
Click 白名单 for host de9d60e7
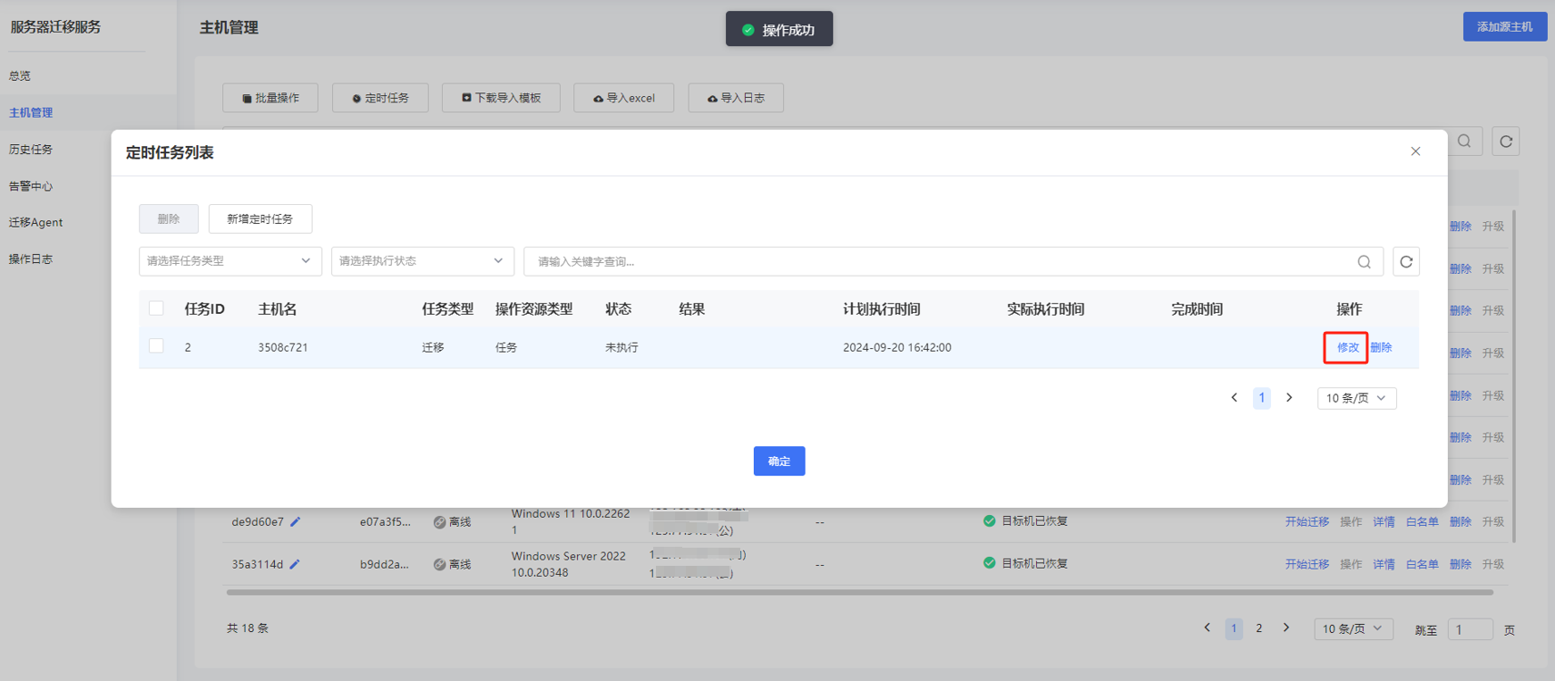tap(1422, 521)
